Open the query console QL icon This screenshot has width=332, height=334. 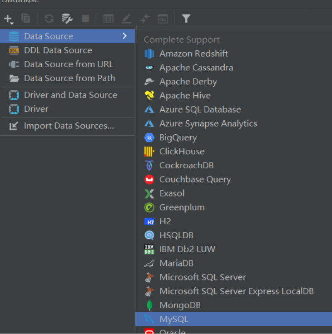pyautogui.click(x=163, y=19)
